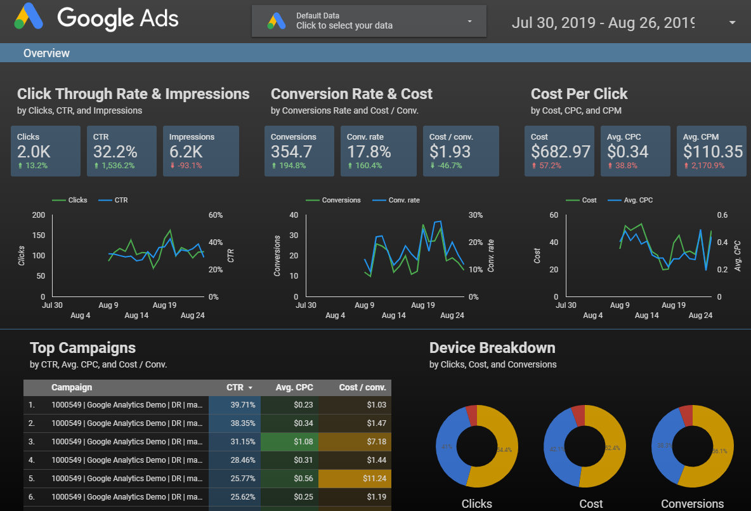Click the $0.23 Avg. CPC cell
This screenshot has width=751, height=511.
pyautogui.click(x=290, y=405)
